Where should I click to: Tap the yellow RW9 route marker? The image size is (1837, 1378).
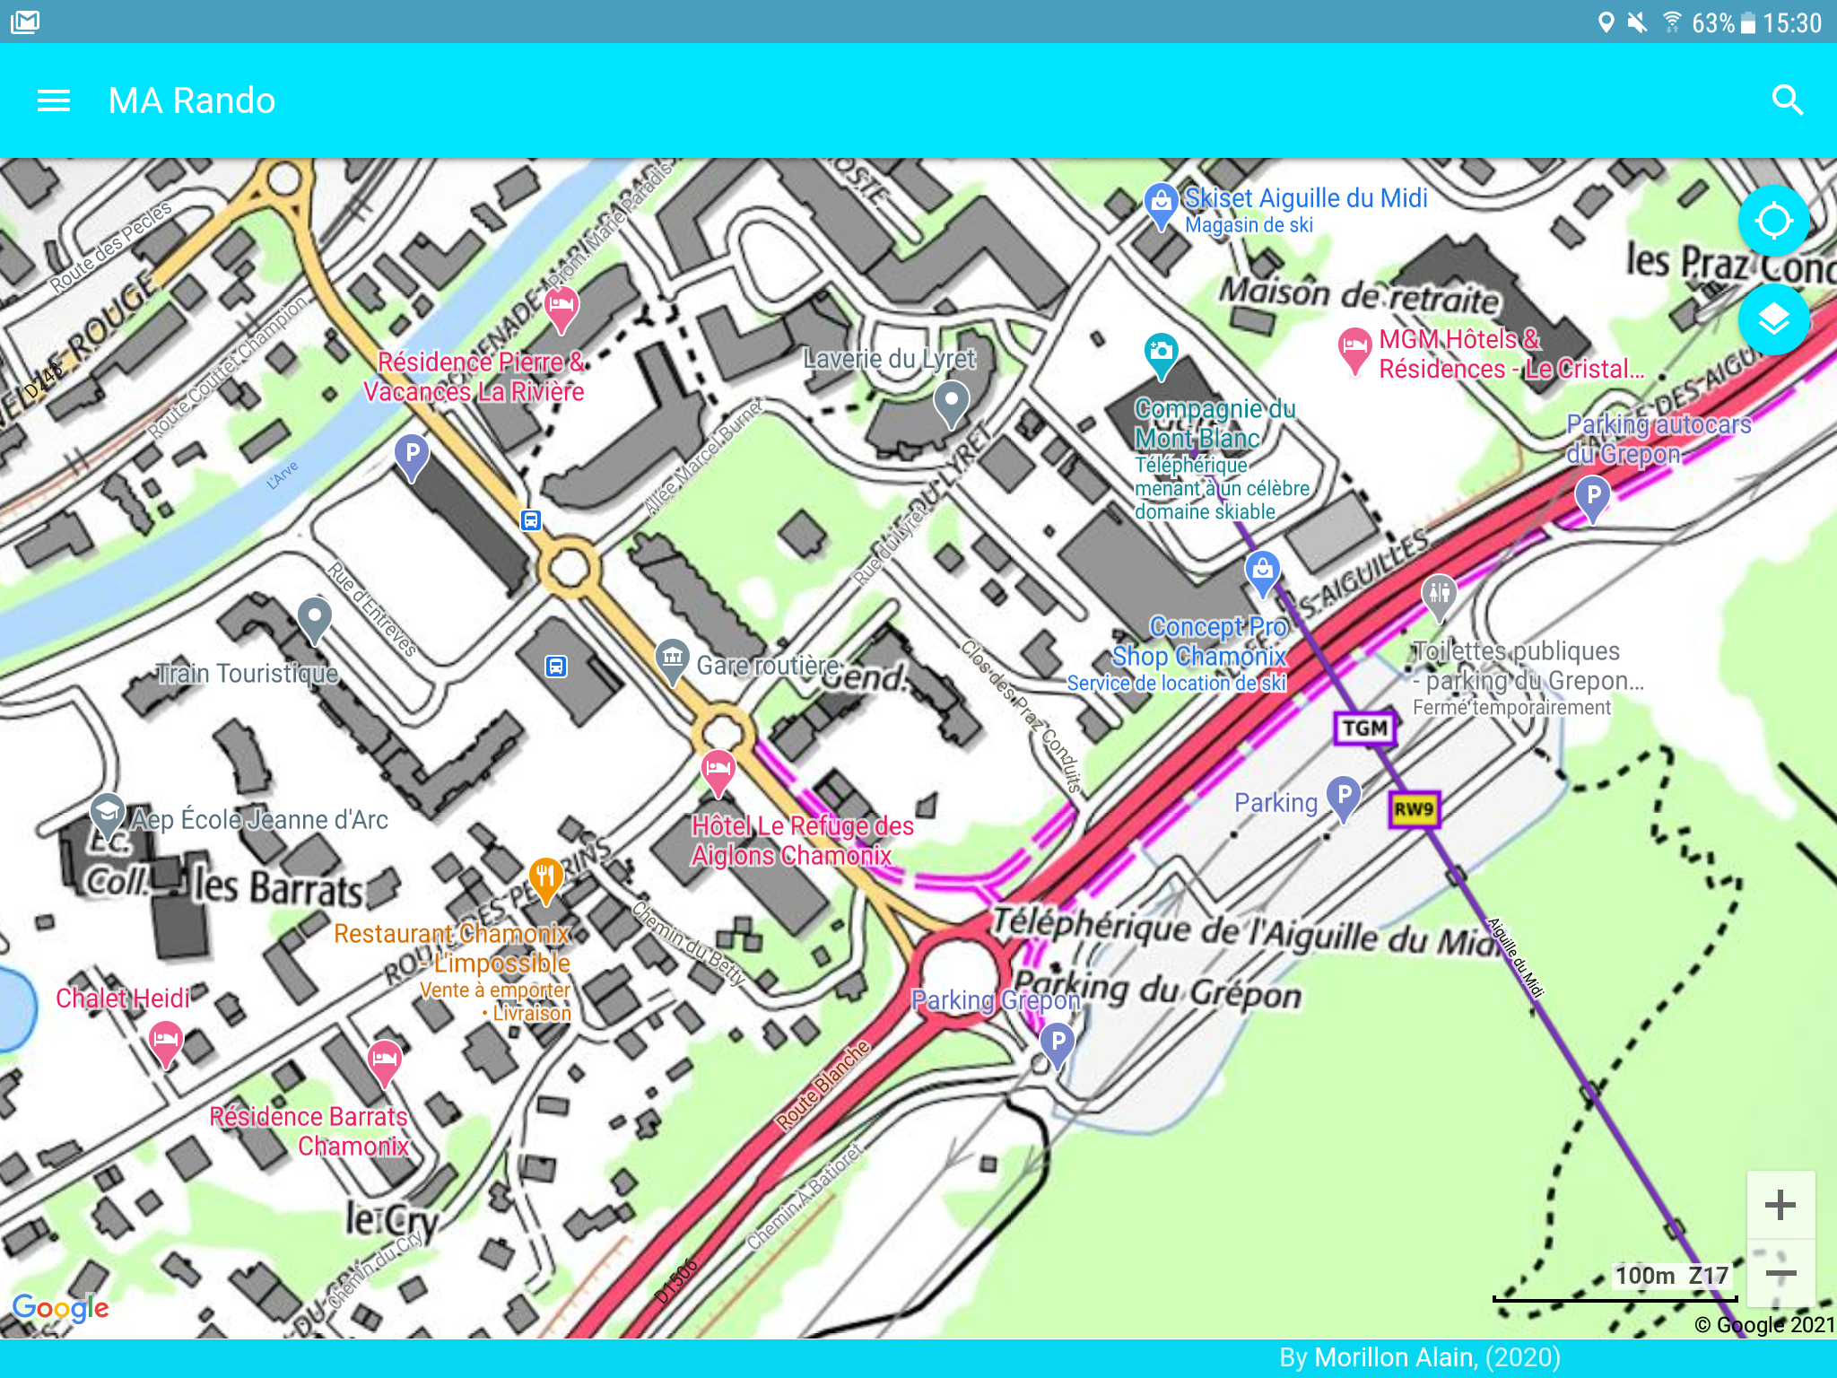[x=1413, y=809]
